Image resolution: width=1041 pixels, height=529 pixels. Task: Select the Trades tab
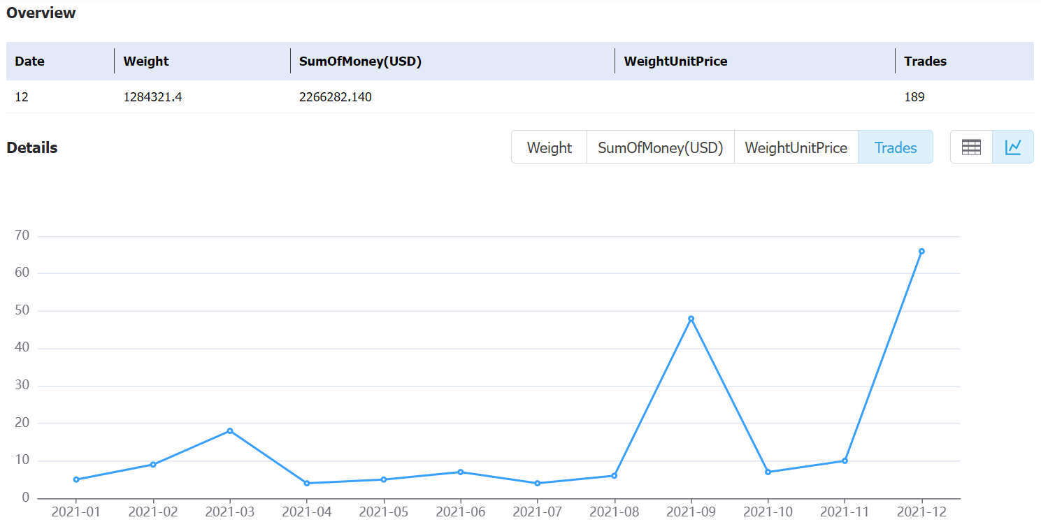[x=896, y=147]
